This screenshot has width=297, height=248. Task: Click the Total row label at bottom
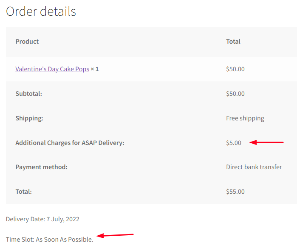pos(24,192)
